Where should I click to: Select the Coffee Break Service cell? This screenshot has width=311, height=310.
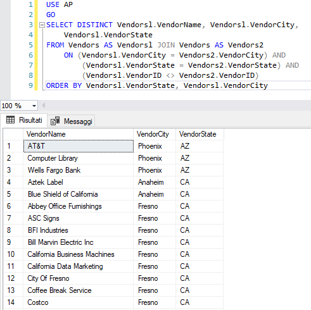pyautogui.click(x=79, y=290)
